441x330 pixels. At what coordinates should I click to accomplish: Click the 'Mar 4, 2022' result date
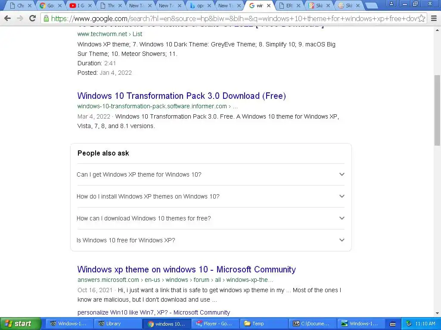pyautogui.click(x=93, y=116)
